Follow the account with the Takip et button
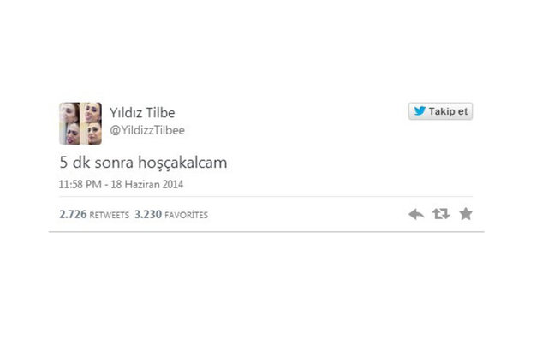Screen dimensions: 548x362 coord(440,111)
